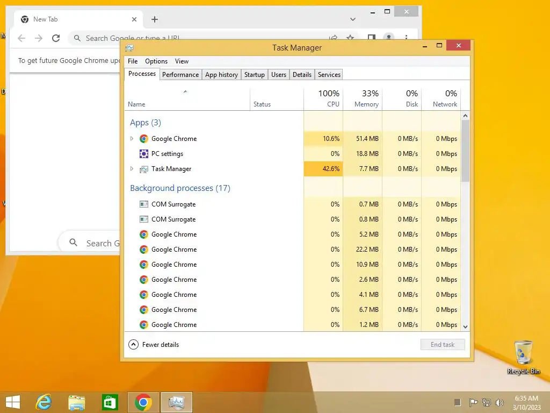Open the View menu
The height and width of the screenshot is (413, 550).
[x=182, y=61]
